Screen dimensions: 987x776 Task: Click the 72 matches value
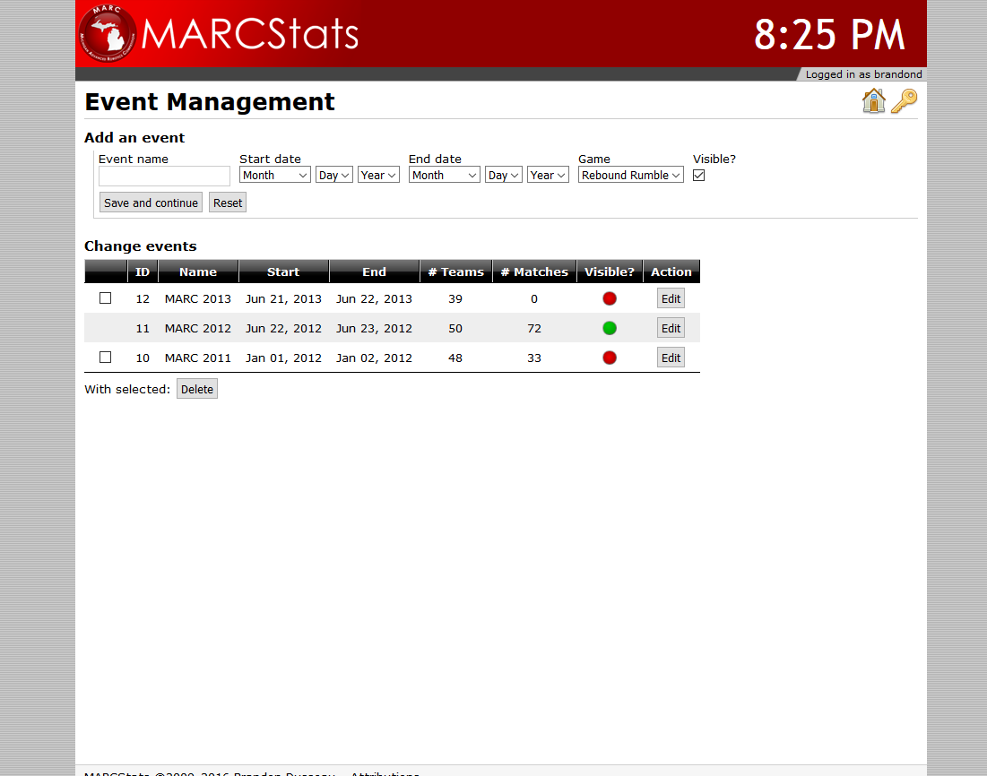click(x=534, y=329)
